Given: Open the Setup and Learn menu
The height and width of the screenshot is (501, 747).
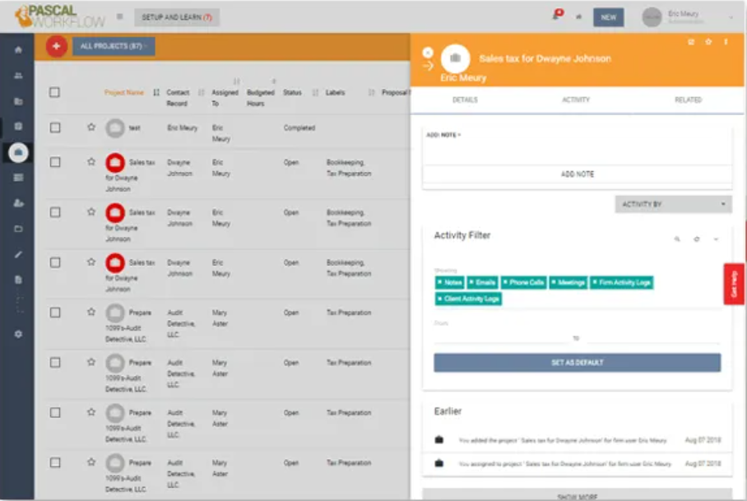Looking at the screenshot, I should coord(177,17).
